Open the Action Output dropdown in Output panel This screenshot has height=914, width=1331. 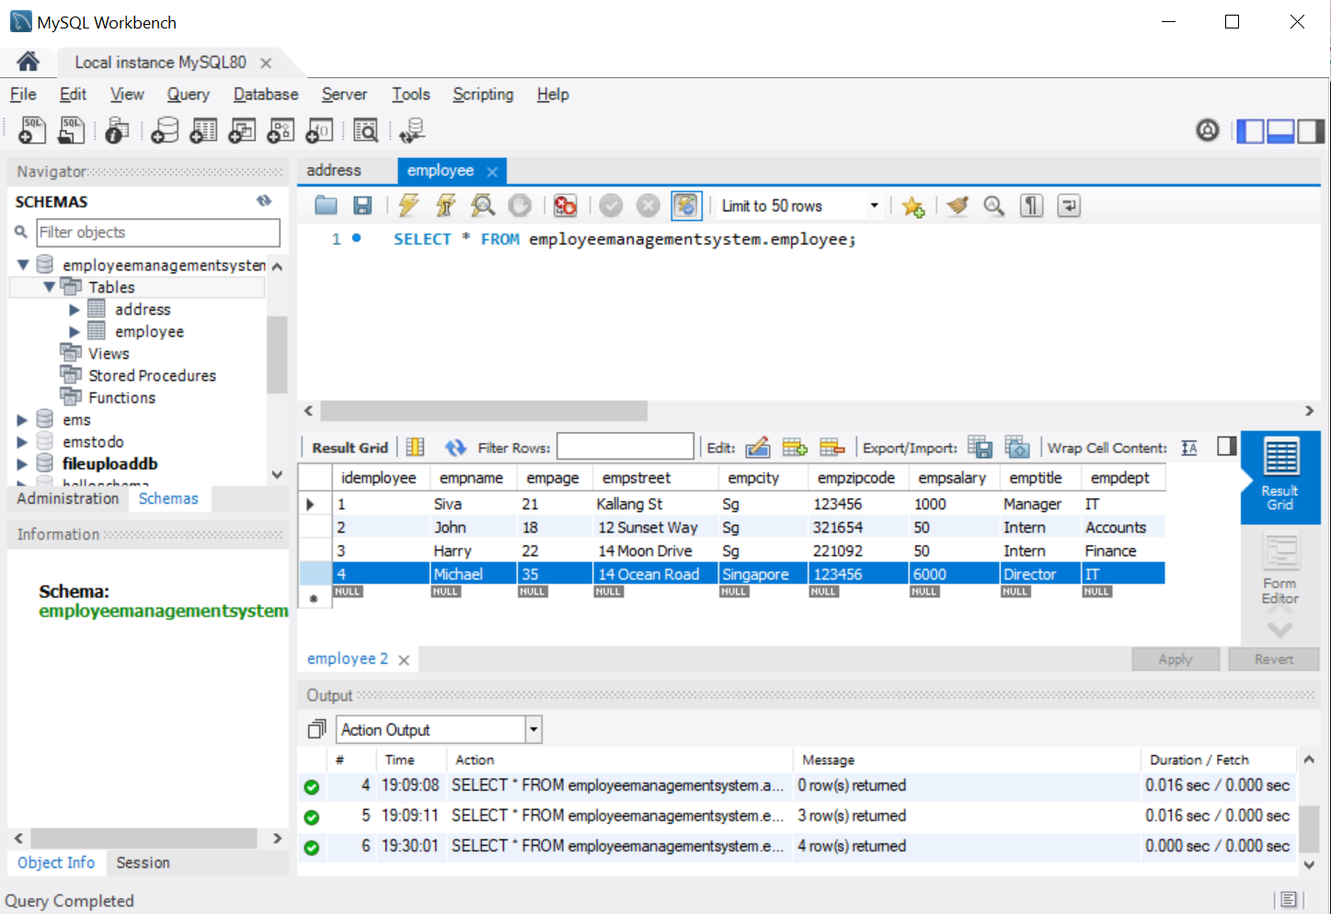click(532, 728)
